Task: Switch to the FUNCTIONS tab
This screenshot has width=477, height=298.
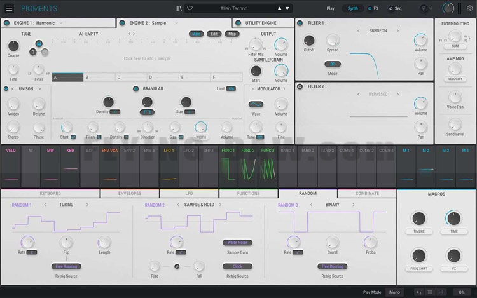Action: [x=248, y=194]
